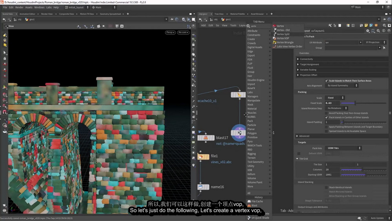Select the blast17 node
This screenshot has height=221, width=392.
click(206, 138)
